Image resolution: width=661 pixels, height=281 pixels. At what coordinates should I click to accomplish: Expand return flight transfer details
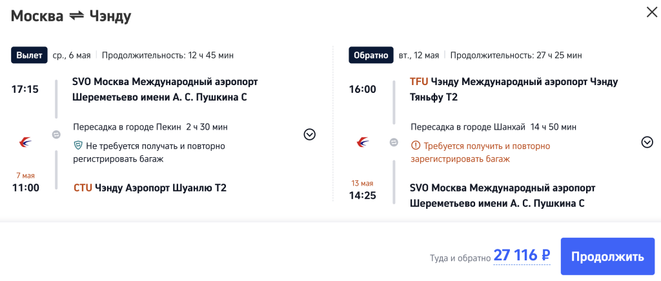[647, 142]
